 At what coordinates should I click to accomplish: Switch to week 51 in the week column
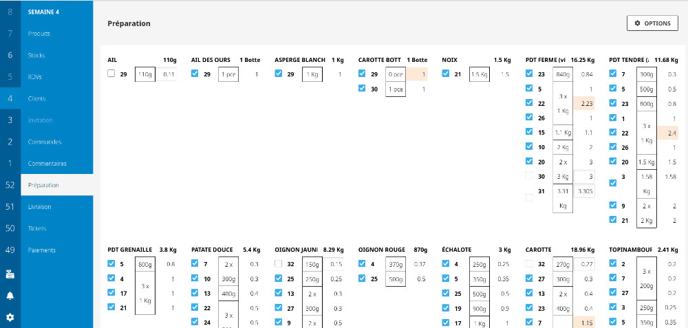[x=10, y=206]
